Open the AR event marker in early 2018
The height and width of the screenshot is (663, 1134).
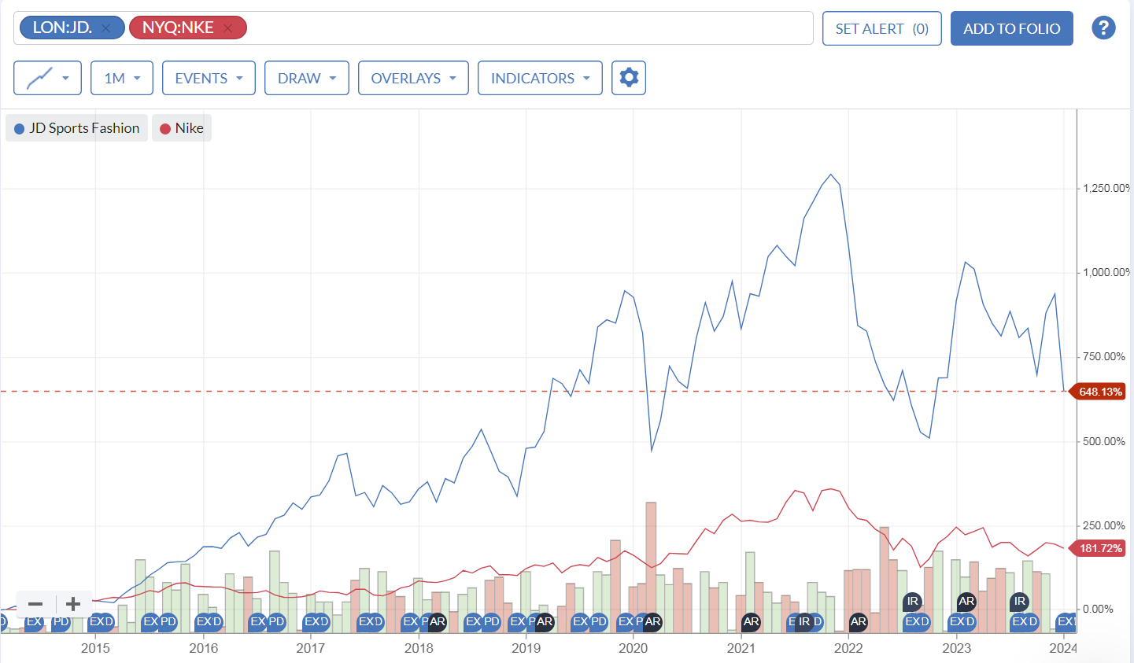coord(438,621)
